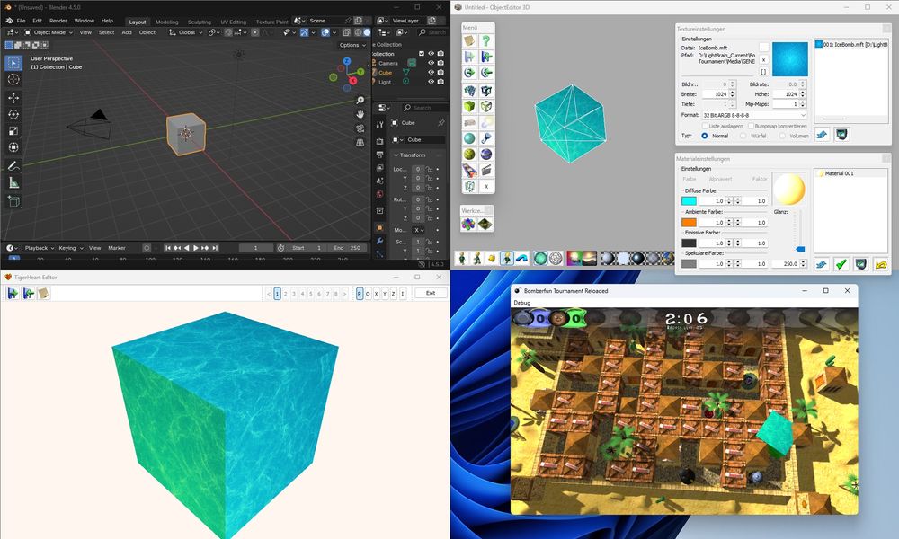
Task: Click the film clapperboard icon in ObjectEditor menu
Action: [x=485, y=170]
